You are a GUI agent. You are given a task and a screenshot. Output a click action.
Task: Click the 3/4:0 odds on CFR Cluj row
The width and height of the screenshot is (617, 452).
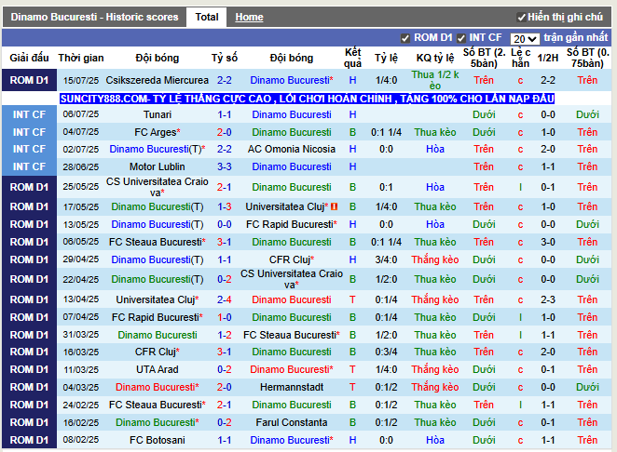coord(386,260)
